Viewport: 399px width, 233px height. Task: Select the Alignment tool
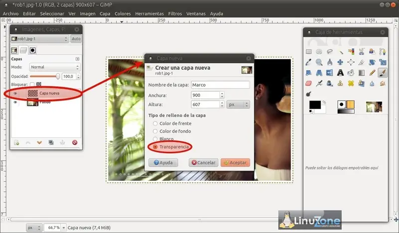[351, 62]
